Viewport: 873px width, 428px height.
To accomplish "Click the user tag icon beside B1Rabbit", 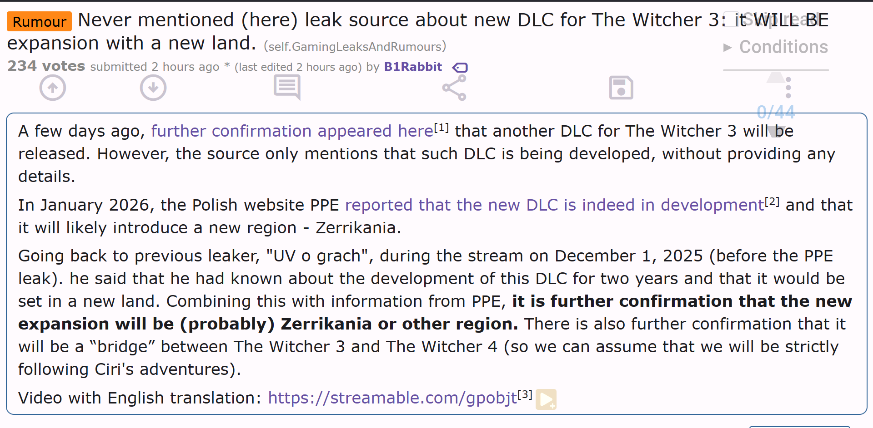I will pos(460,68).
